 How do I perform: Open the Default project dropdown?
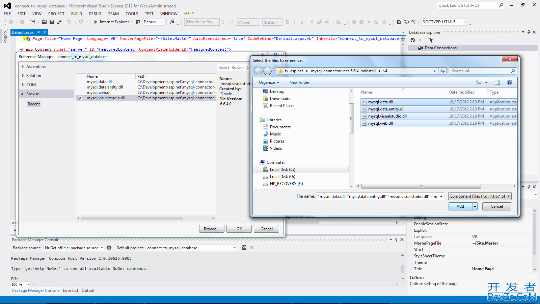(235, 248)
